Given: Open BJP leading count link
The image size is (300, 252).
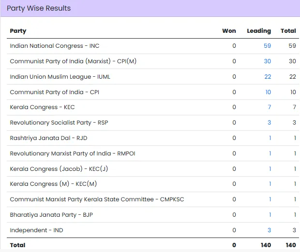Looking at the screenshot, I should tap(270, 215).
